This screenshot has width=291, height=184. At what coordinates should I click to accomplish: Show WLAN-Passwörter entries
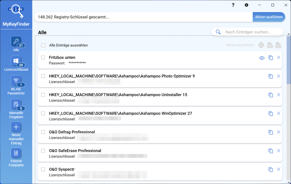coord(16,81)
